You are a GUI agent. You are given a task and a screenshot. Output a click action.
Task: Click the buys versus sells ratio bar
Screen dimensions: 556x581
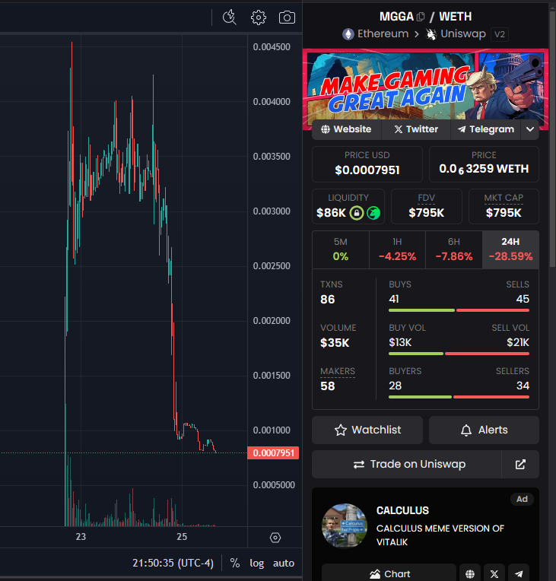tap(459, 310)
